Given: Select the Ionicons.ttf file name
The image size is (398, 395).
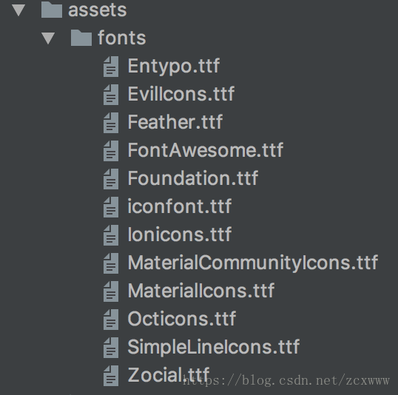Looking at the screenshot, I should coord(180,234).
